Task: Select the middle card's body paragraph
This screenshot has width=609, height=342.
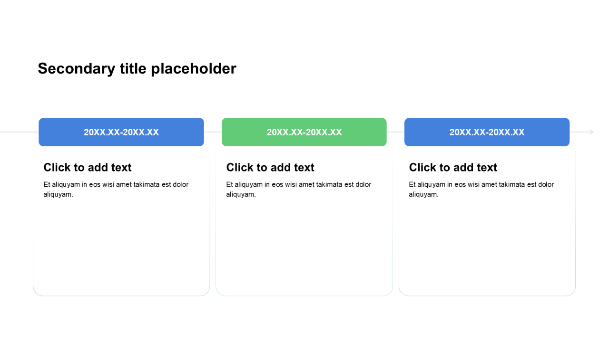Action: pyautogui.click(x=299, y=190)
